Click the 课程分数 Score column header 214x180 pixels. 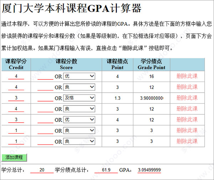(66, 65)
